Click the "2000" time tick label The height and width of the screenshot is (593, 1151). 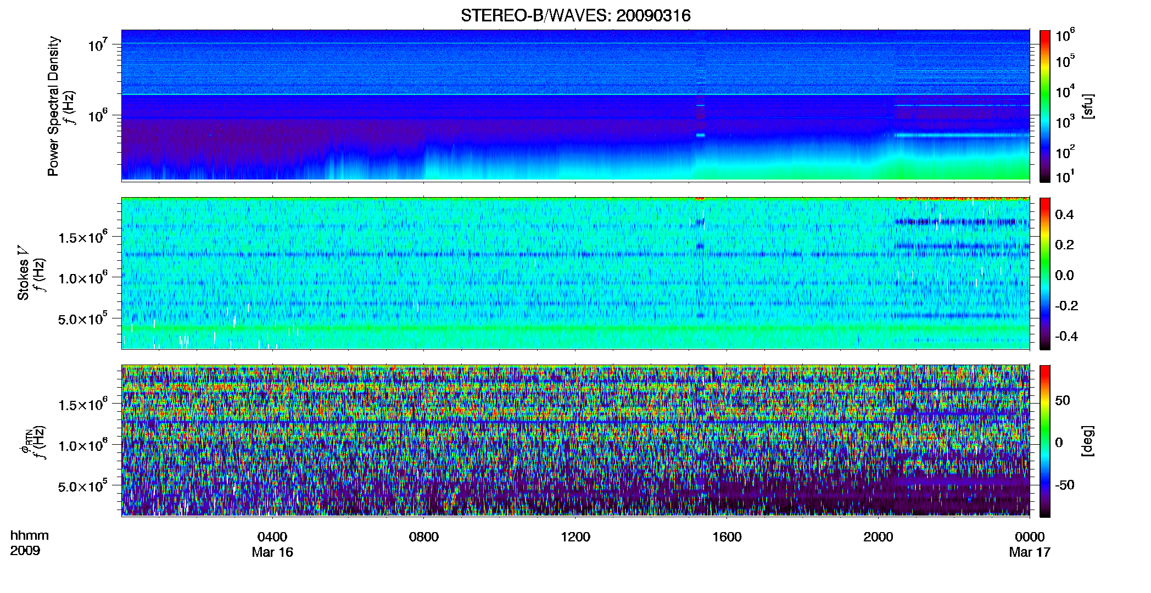coord(879,536)
